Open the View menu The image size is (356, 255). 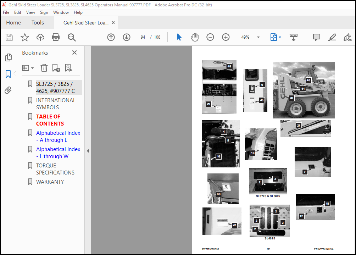(30, 12)
